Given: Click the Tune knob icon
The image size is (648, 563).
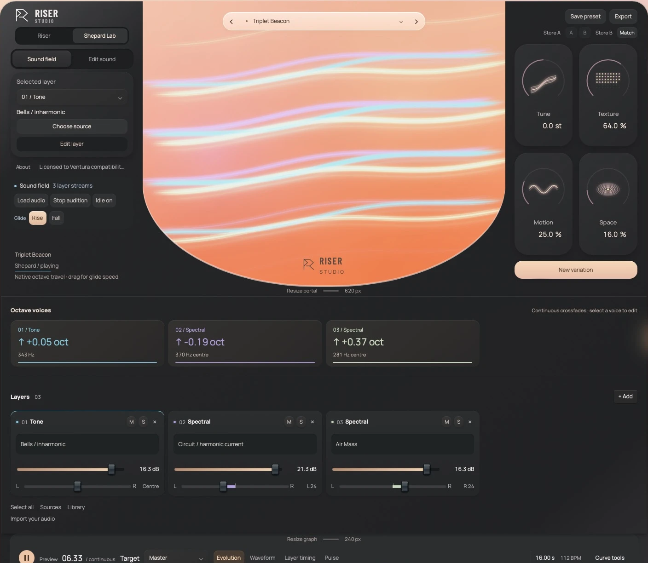Looking at the screenshot, I should [543, 80].
